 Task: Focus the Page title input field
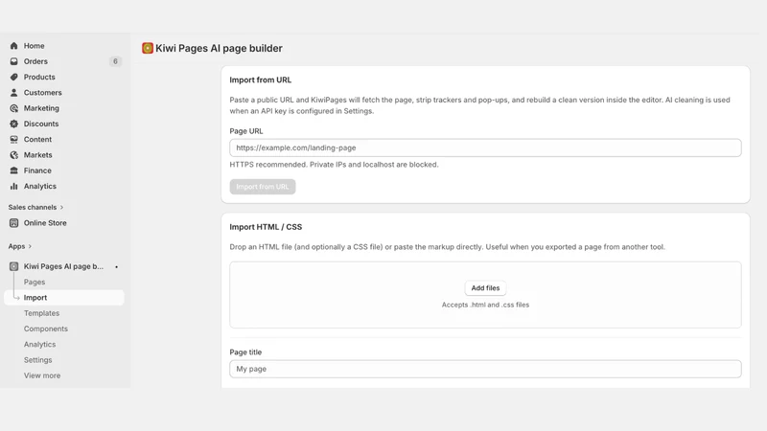485,370
